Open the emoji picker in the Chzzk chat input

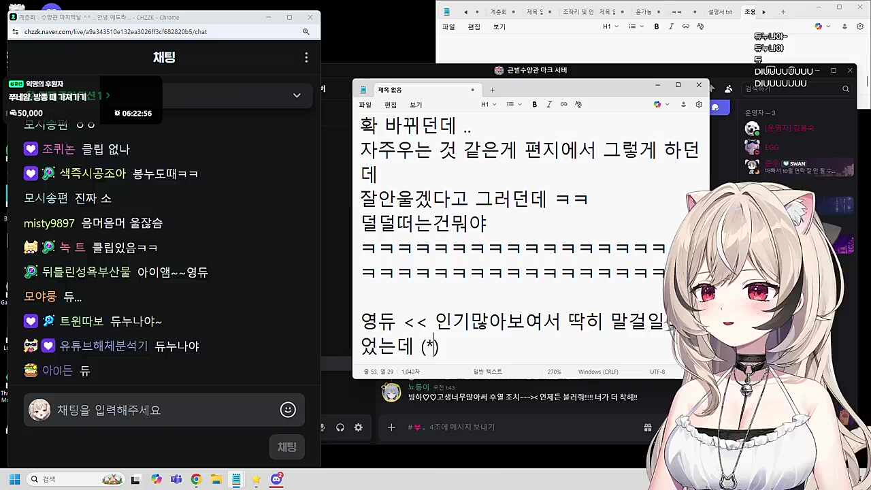[x=287, y=410]
